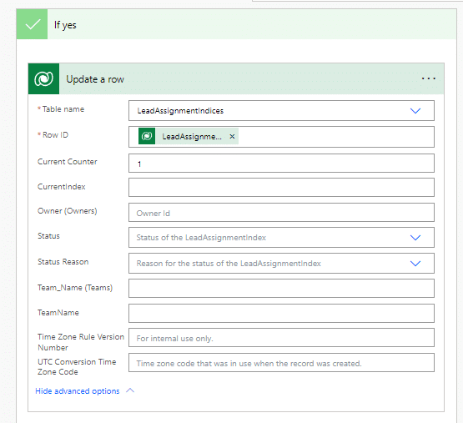Click the Dataverse icon inside Row ID token

coord(147,136)
